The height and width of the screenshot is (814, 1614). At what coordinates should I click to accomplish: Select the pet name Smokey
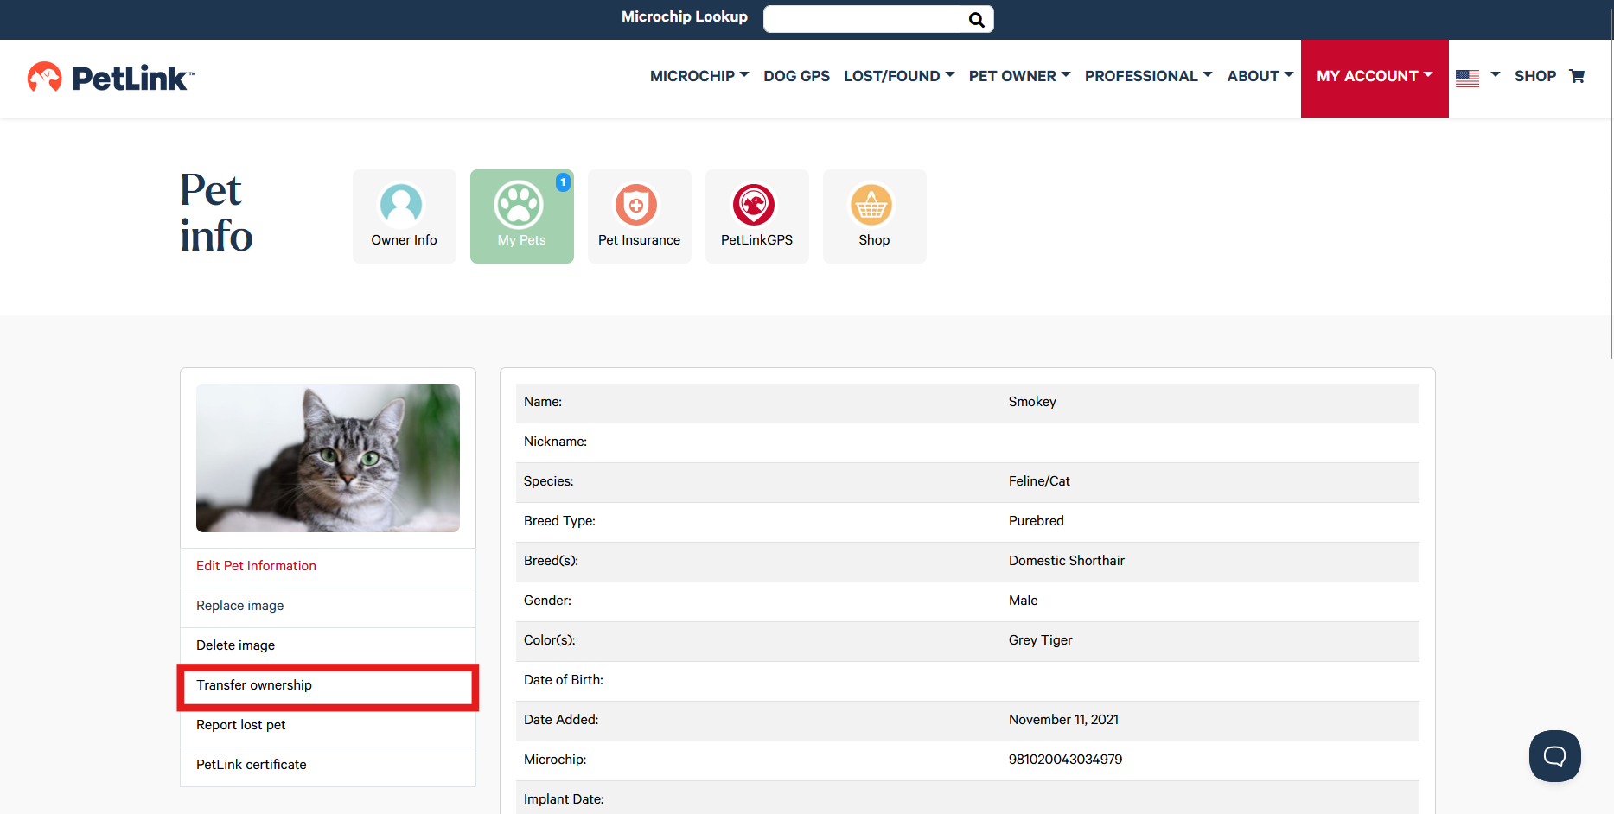[1032, 402]
